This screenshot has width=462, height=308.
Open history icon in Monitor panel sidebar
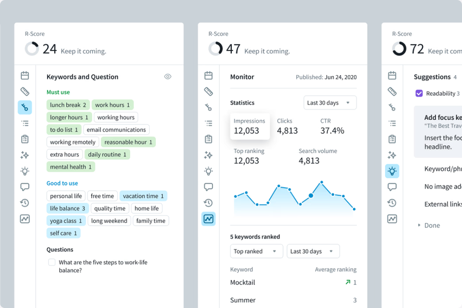pos(208,203)
